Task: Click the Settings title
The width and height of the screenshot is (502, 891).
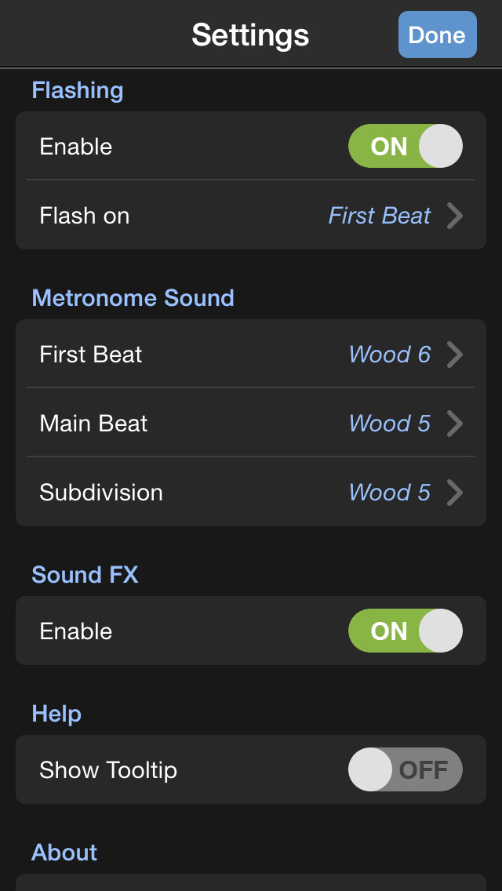Action: tap(250, 35)
